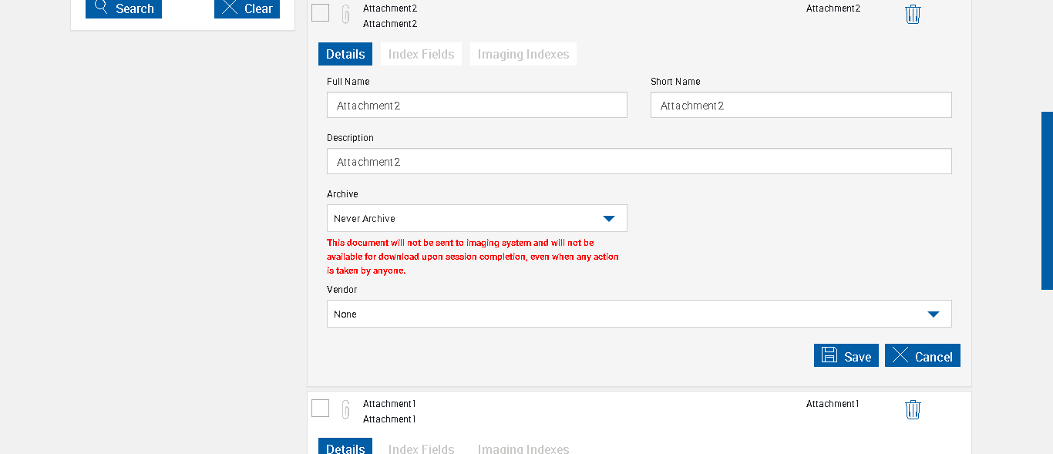Click the Attachment2 paperclip icon

346,14
